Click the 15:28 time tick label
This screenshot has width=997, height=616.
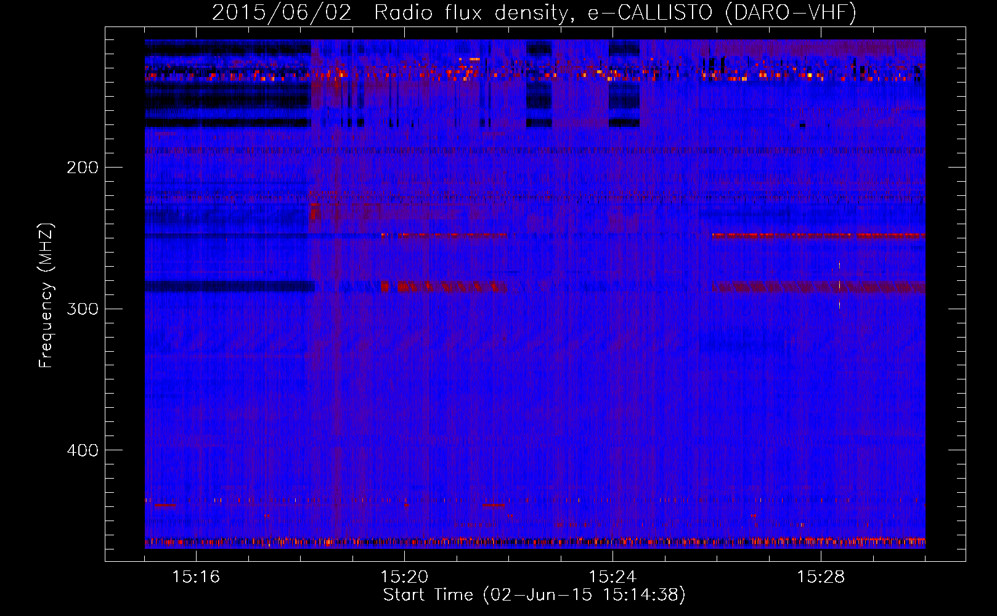click(821, 577)
